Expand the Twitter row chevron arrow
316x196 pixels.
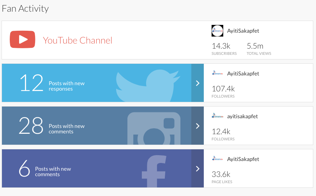(x=198, y=83)
